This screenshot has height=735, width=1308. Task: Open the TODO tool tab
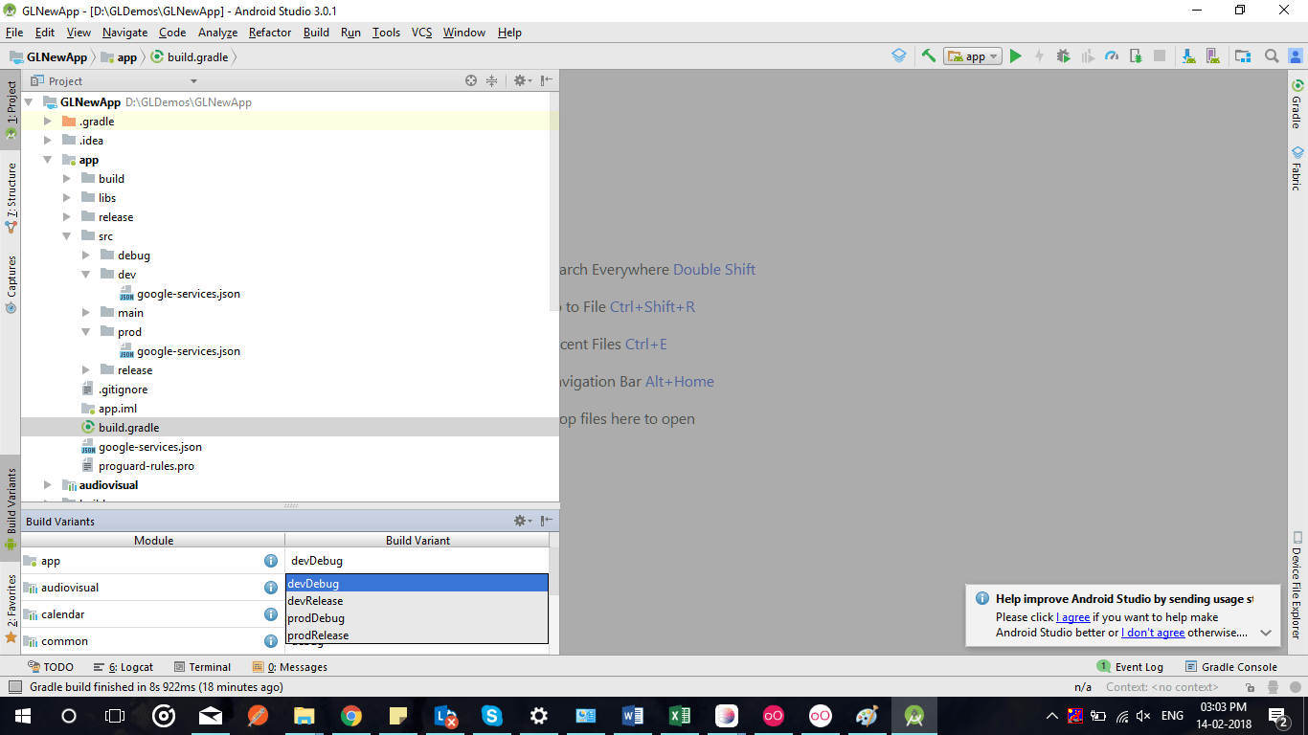tap(51, 667)
